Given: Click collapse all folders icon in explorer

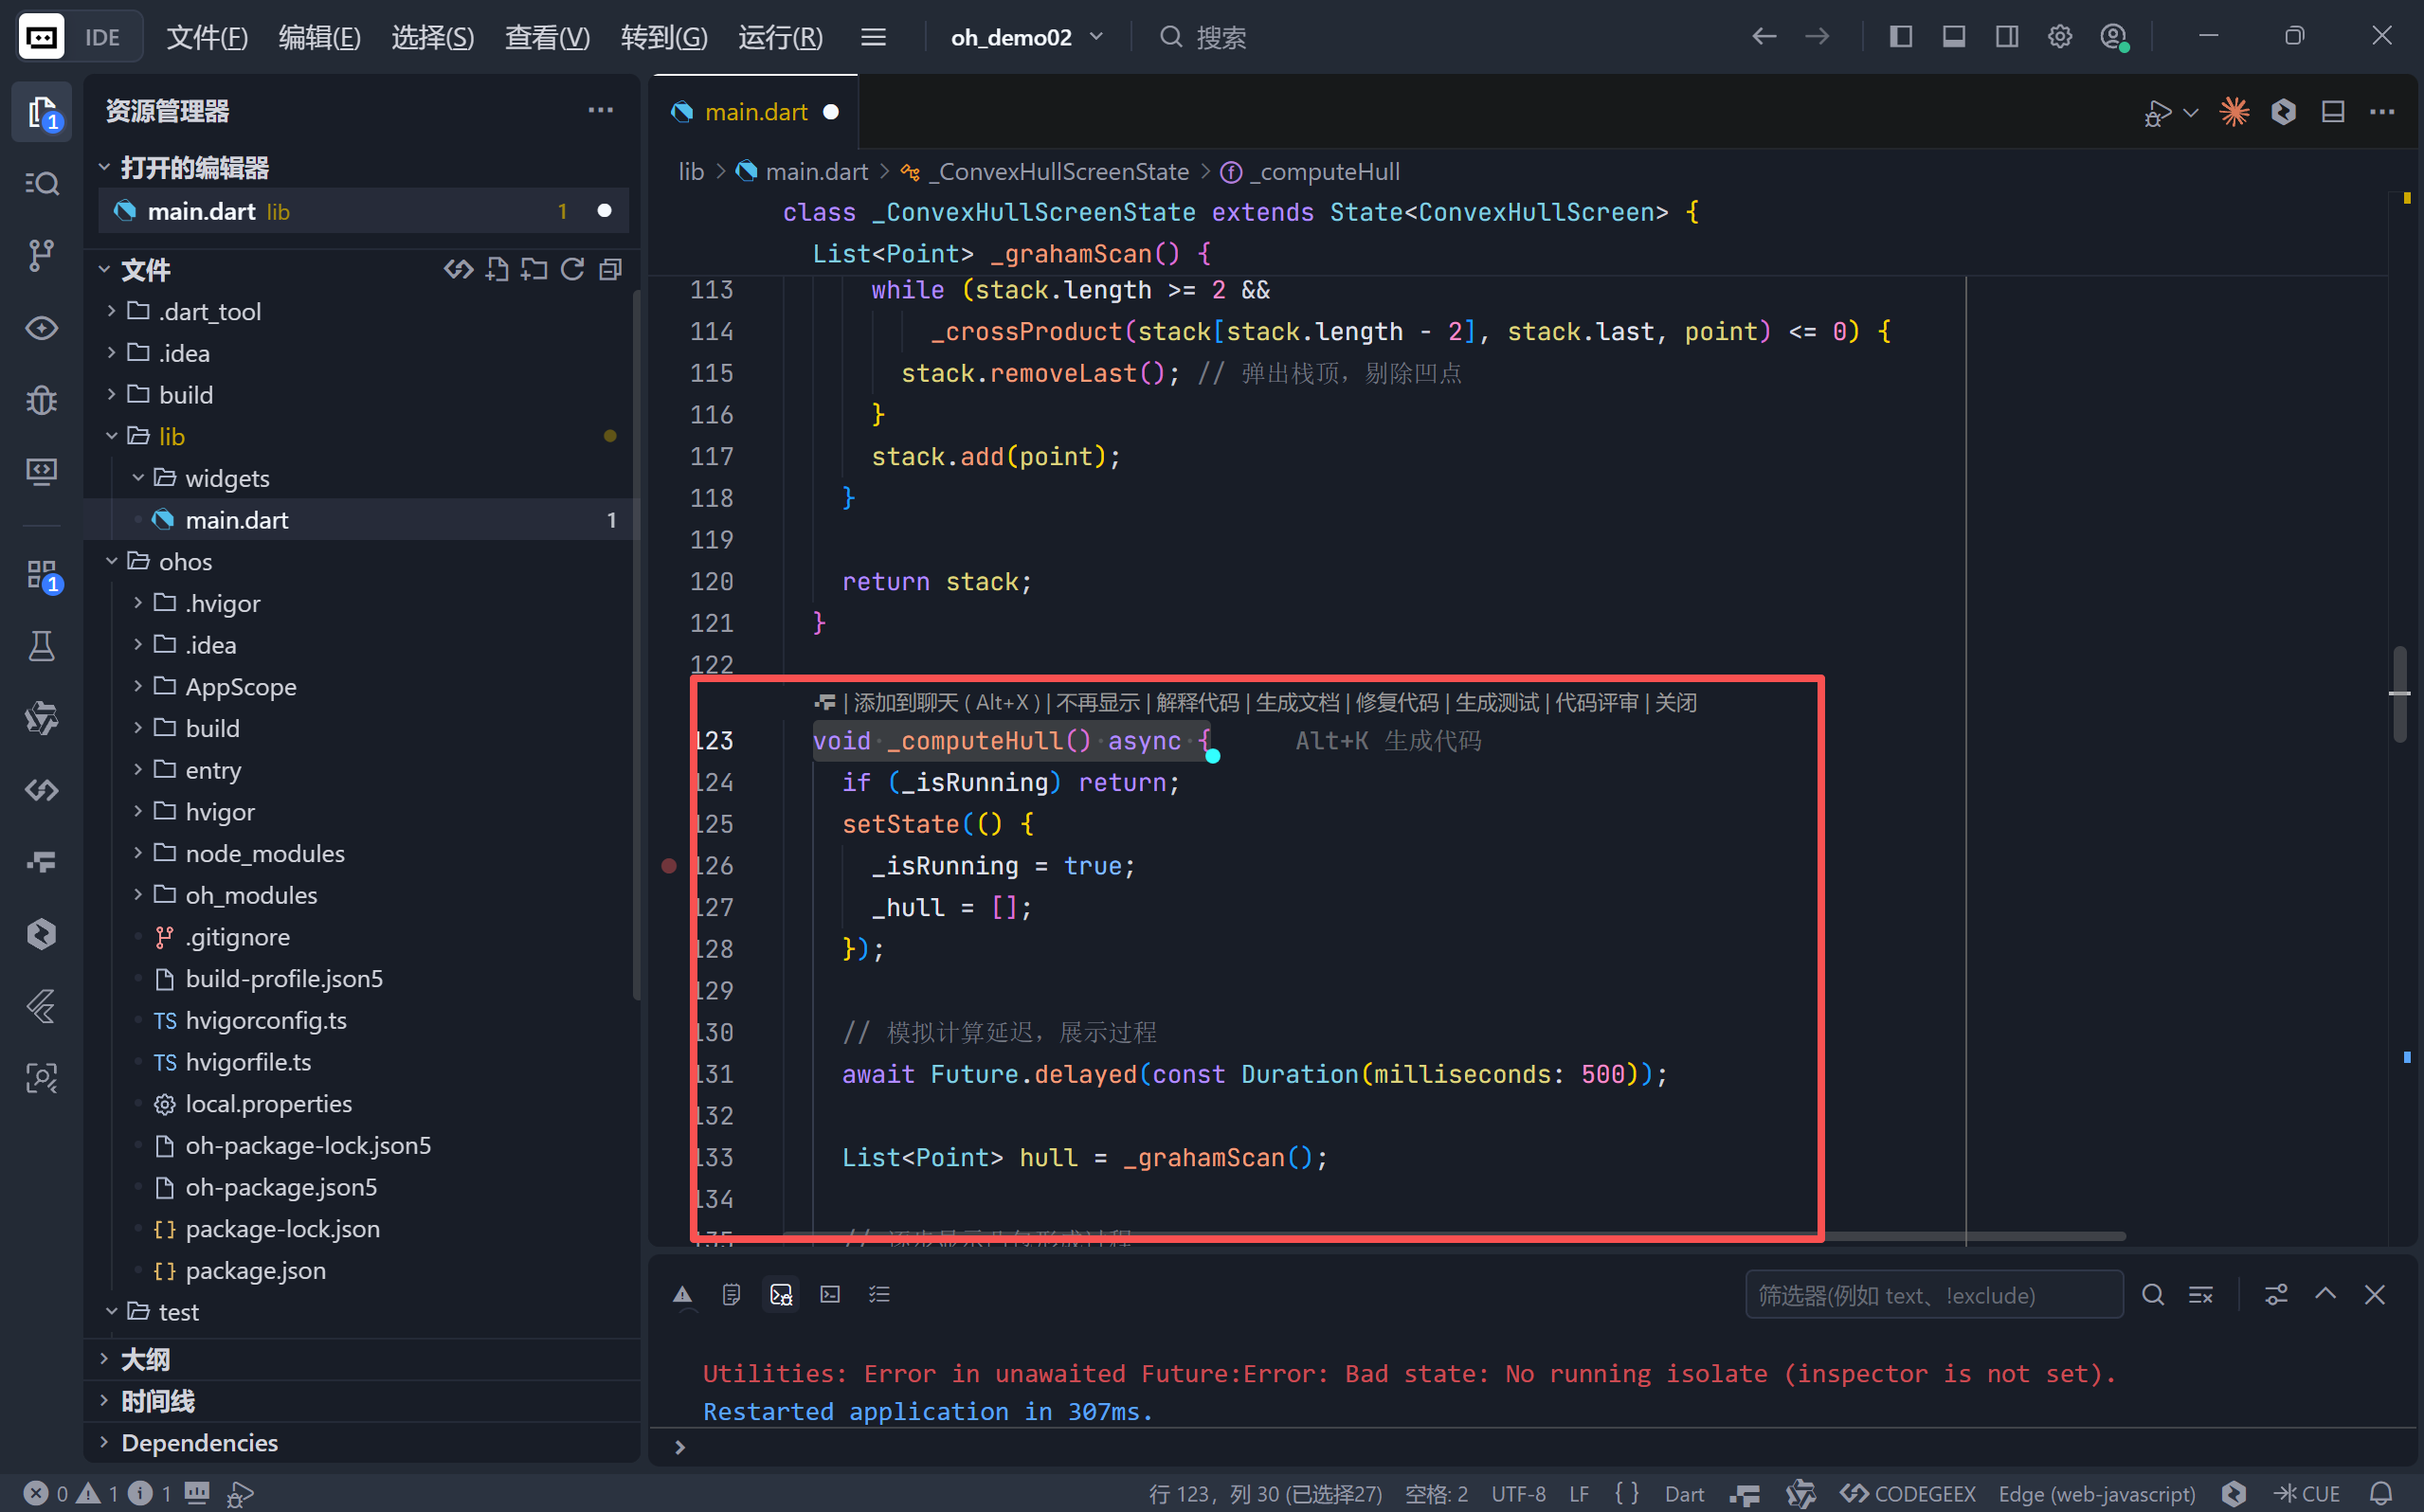Looking at the screenshot, I should [610, 269].
